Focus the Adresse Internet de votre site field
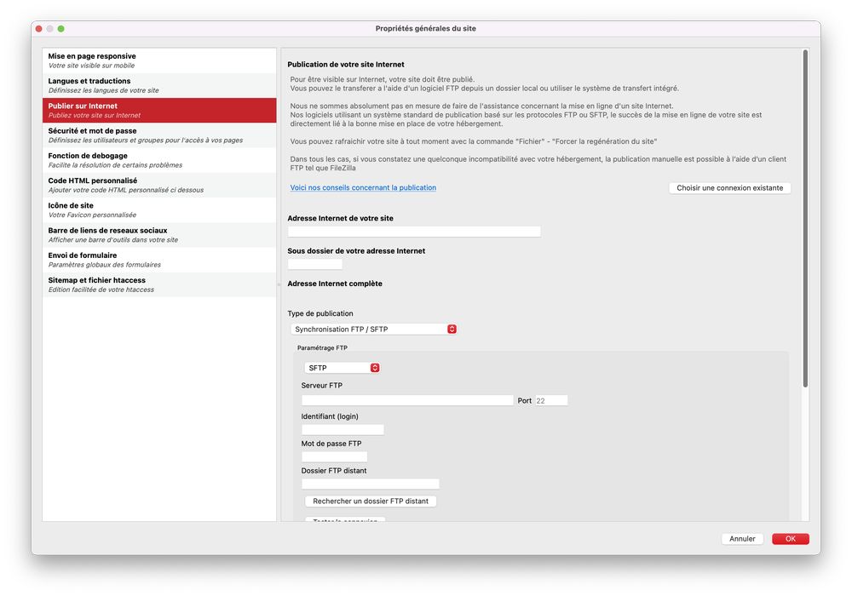 point(414,232)
